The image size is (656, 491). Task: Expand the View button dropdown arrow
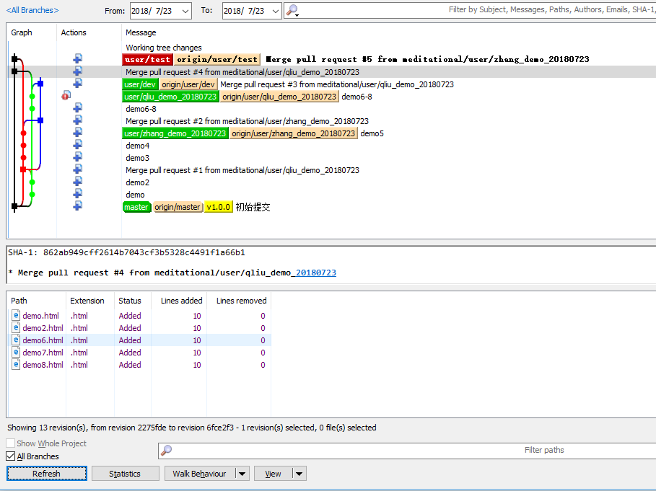click(299, 474)
